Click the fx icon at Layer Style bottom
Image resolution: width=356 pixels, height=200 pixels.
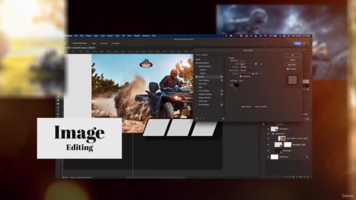(x=197, y=118)
